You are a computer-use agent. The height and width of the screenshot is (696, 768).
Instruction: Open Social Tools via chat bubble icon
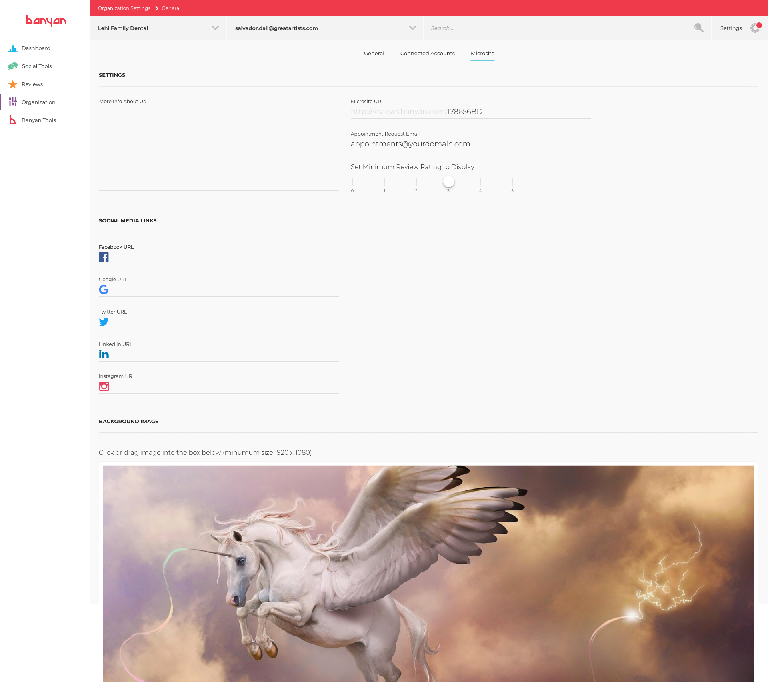click(x=13, y=66)
